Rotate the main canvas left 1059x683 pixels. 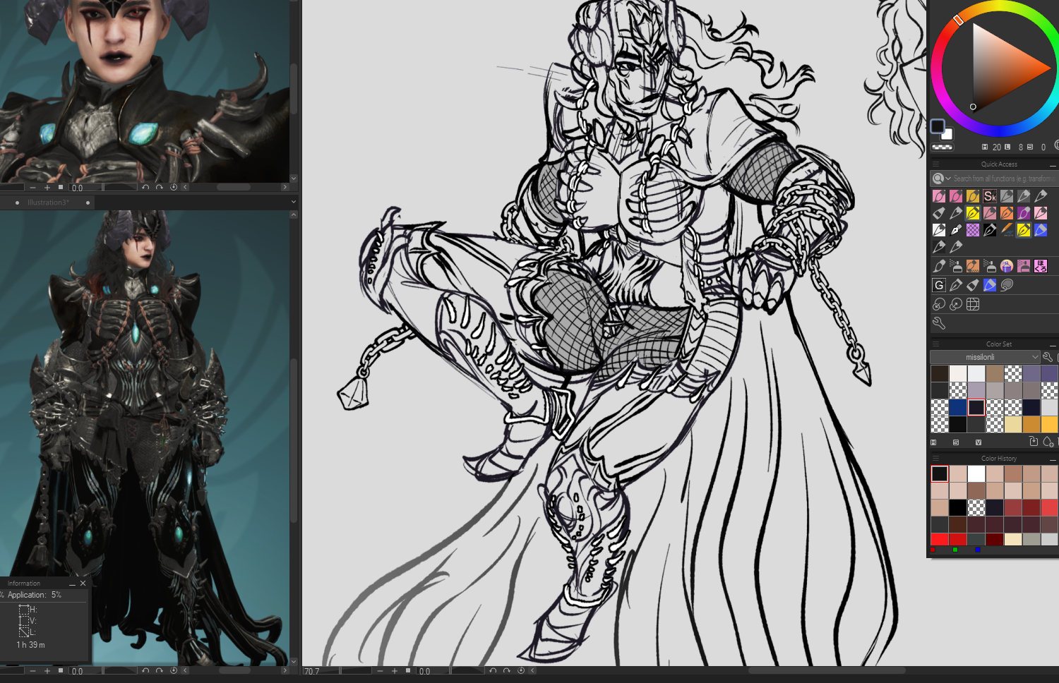coord(493,671)
